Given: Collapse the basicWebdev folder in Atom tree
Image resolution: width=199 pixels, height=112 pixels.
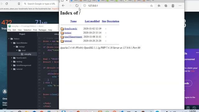Looking at the screenshot, I should [x=12, y=43].
